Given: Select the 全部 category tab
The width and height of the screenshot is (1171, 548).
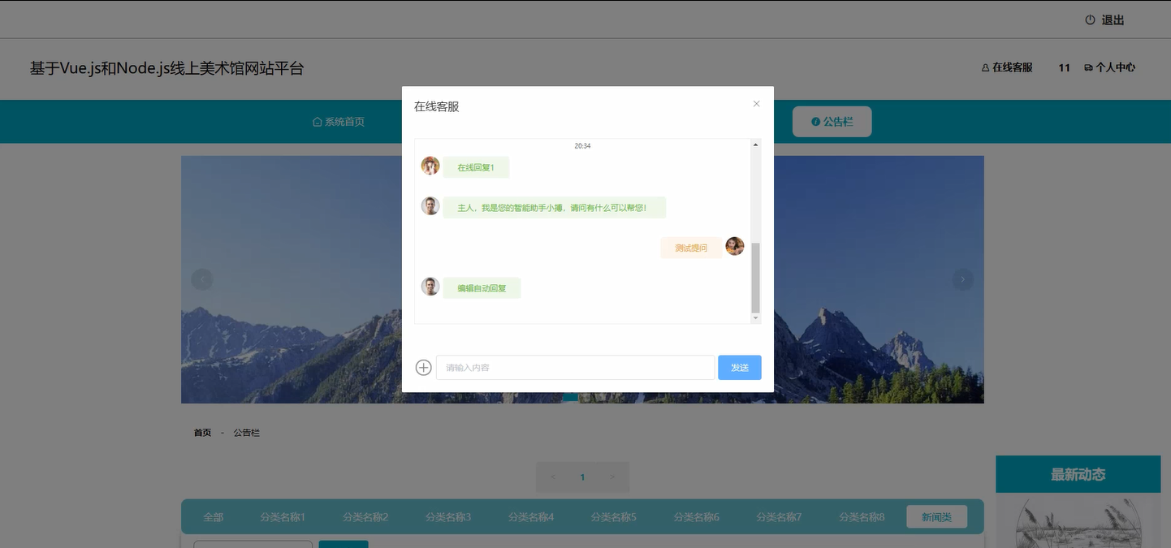Looking at the screenshot, I should [212, 516].
